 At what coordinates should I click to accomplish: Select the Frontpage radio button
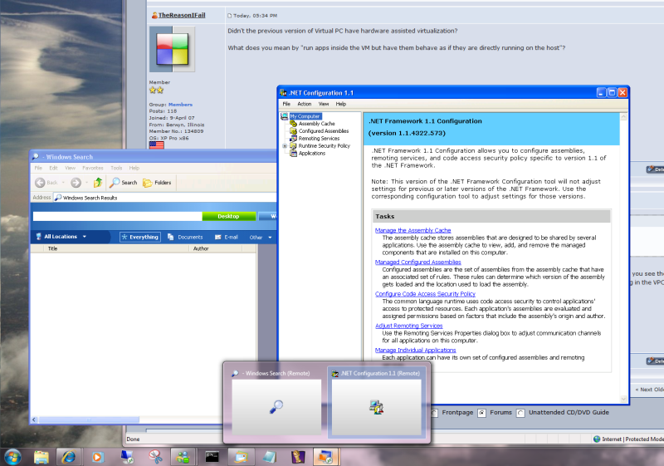point(433,413)
